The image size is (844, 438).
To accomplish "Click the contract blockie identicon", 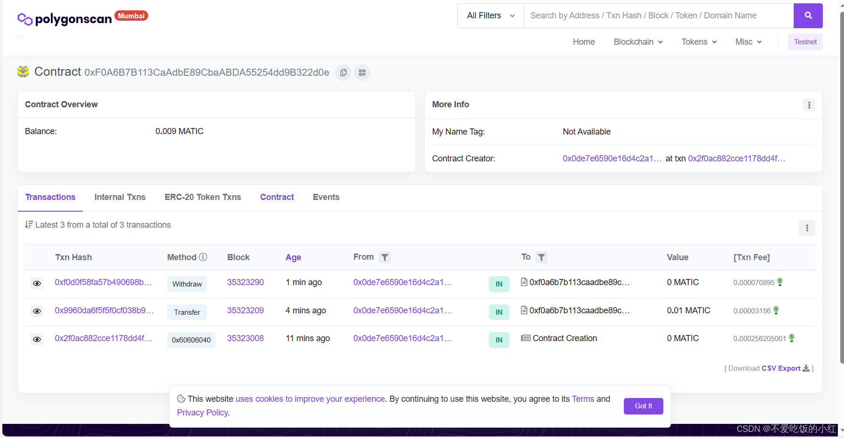I will (x=23, y=72).
